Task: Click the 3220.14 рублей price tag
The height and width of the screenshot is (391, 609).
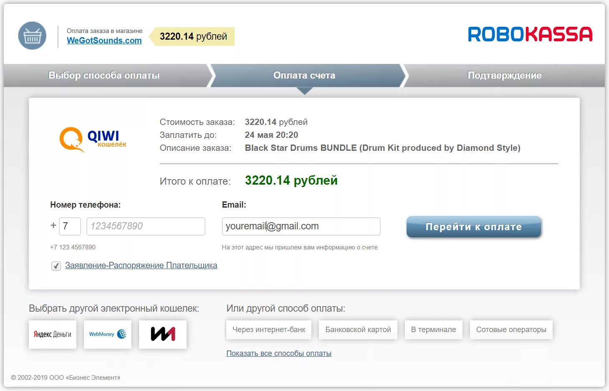Action: [192, 37]
